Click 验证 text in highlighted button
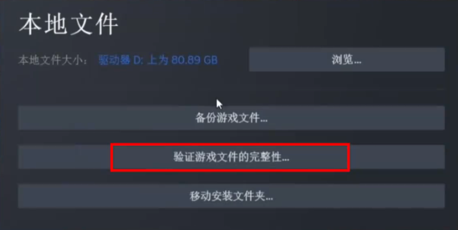The width and height of the screenshot is (458, 230). point(184,157)
